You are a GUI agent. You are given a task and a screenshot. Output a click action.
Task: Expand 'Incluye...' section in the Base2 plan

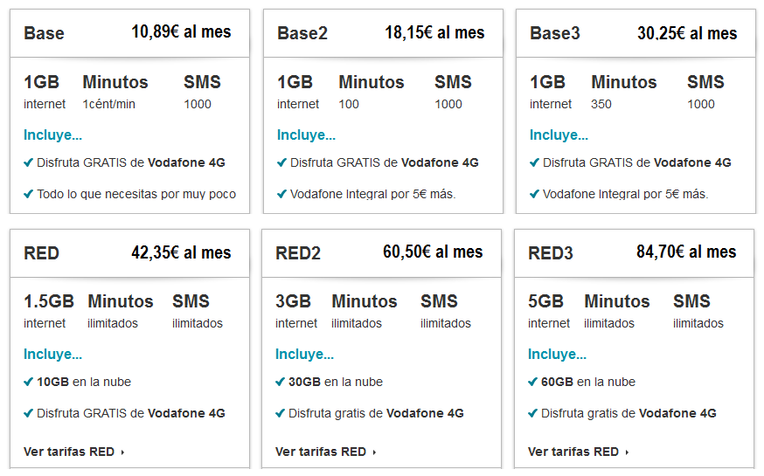[x=306, y=135]
